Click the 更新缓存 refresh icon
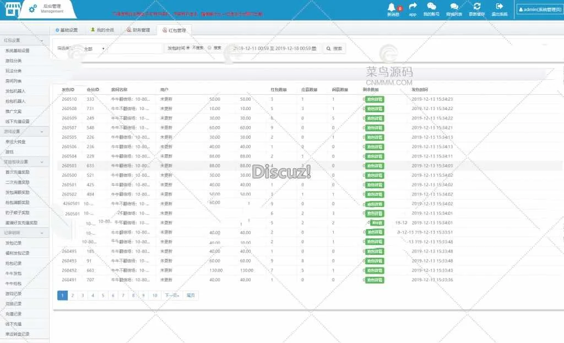This screenshot has width=564, height=343. pyautogui.click(x=477, y=7)
